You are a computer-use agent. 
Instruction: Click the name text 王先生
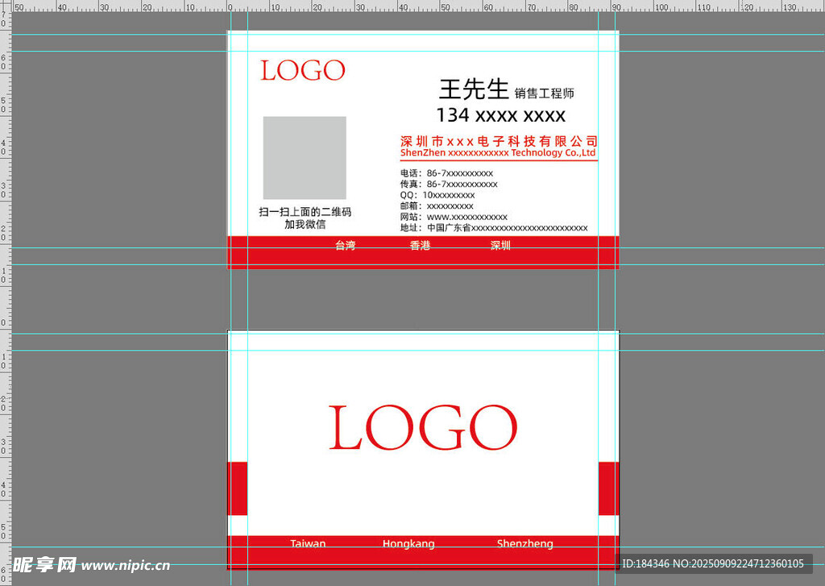tap(474, 89)
